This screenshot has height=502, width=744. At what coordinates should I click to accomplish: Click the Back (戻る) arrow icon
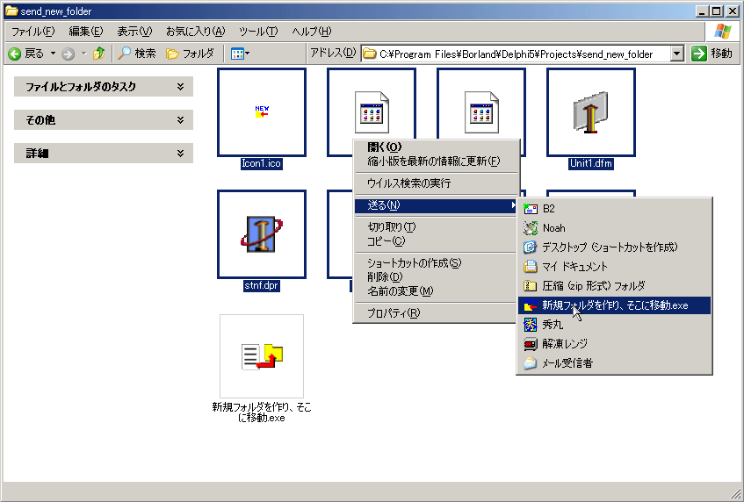point(15,54)
